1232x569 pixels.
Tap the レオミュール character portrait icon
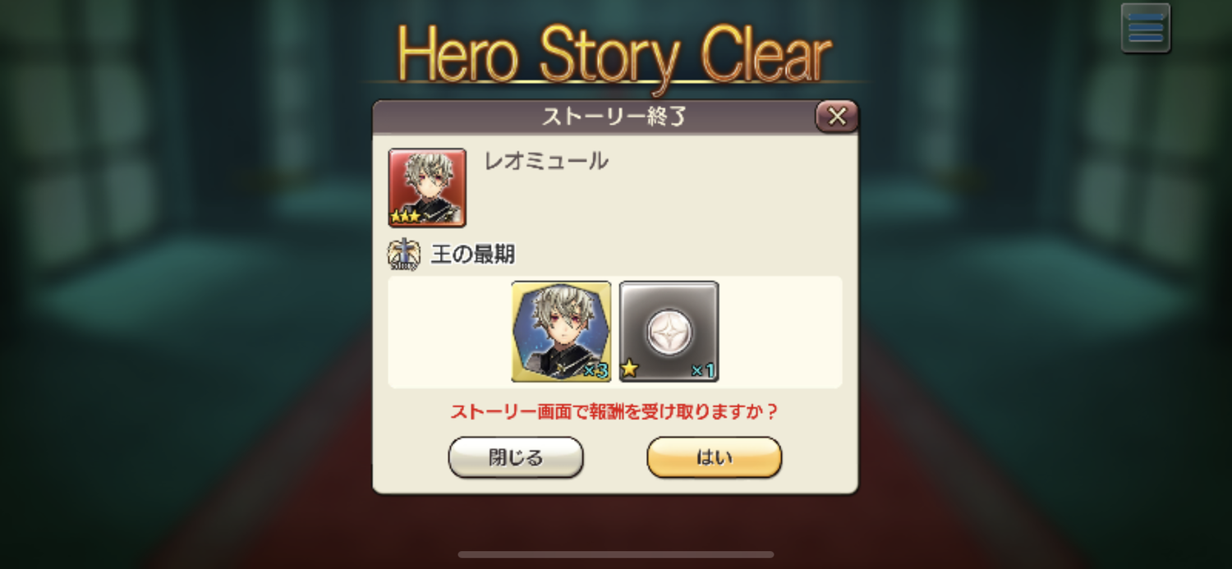click(x=427, y=188)
